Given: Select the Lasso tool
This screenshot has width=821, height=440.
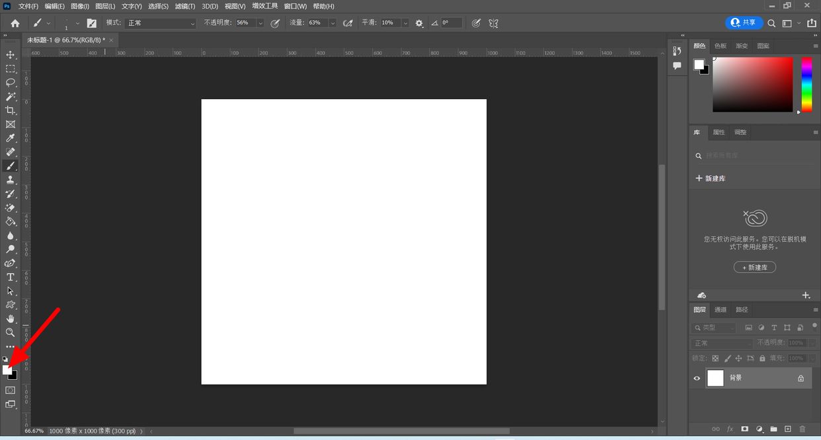Looking at the screenshot, I should [10, 83].
